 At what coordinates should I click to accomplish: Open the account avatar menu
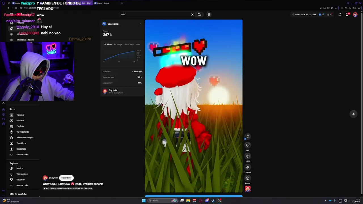tap(355, 14)
